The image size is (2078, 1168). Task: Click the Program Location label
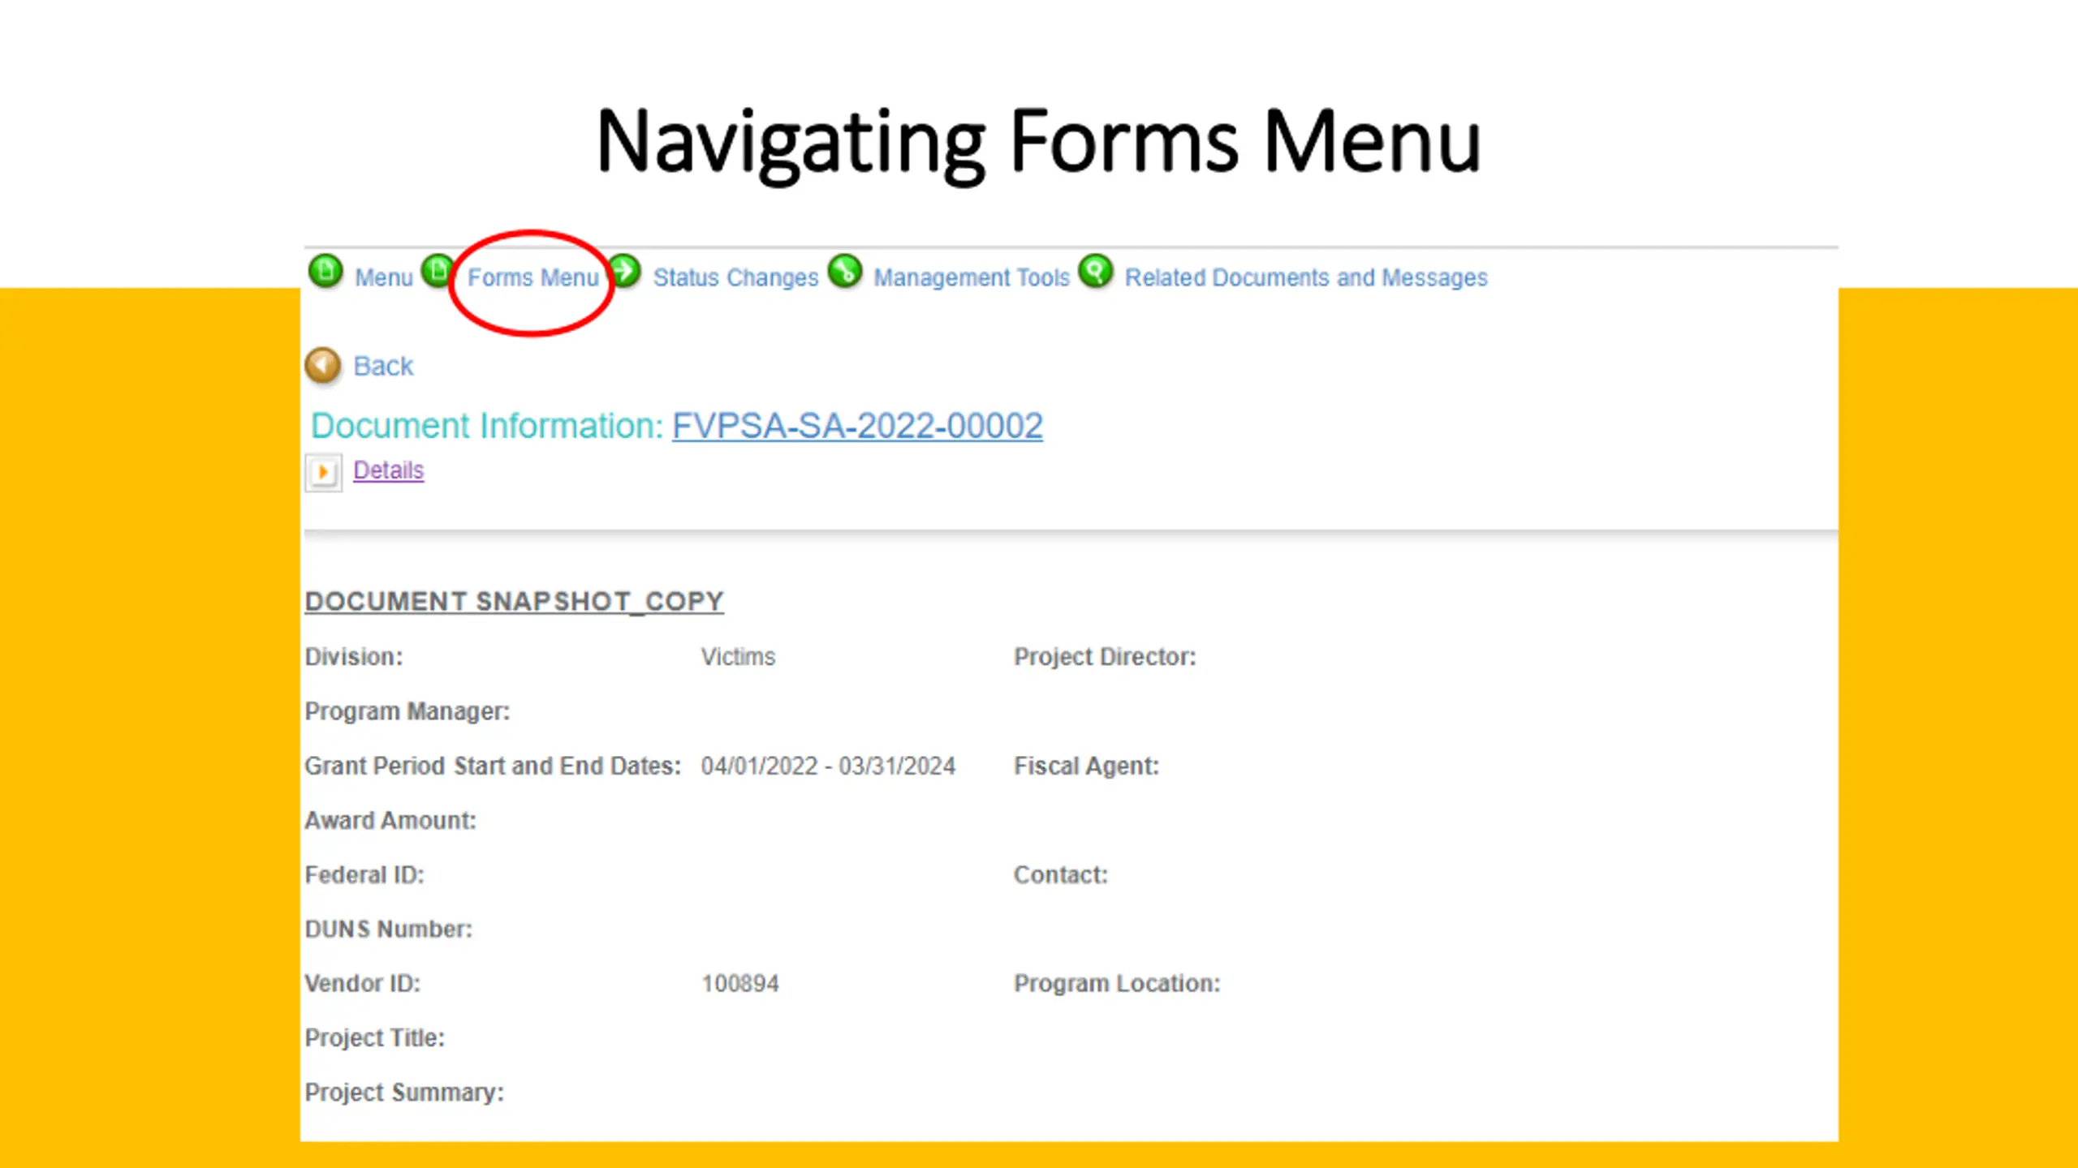pyautogui.click(x=1116, y=984)
